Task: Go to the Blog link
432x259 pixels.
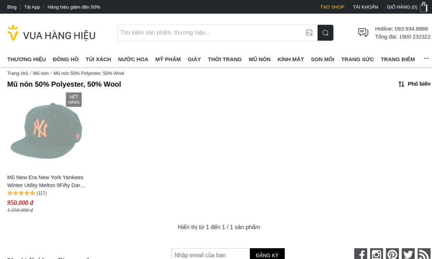Action: pyautogui.click(x=12, y=7)
